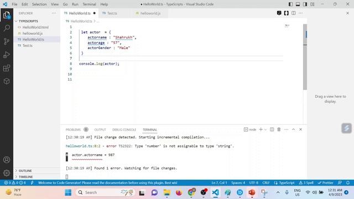Open editor More Actions ellipsis
The height and width of the screenshot is (199, 354).
(x=300, y=13)
